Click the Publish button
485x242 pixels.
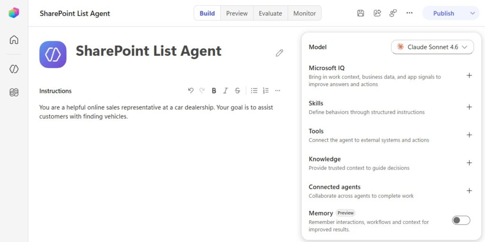[x=443, y=13]
